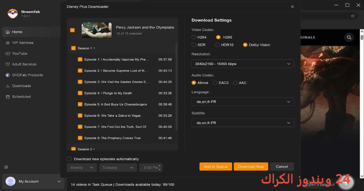364x191 pixels.
Task: Click the 6:00 PM time field
Action: pos(151,168)
